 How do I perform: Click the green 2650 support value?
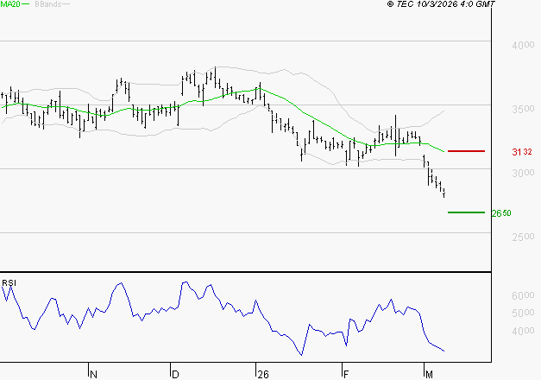(501, 213)
